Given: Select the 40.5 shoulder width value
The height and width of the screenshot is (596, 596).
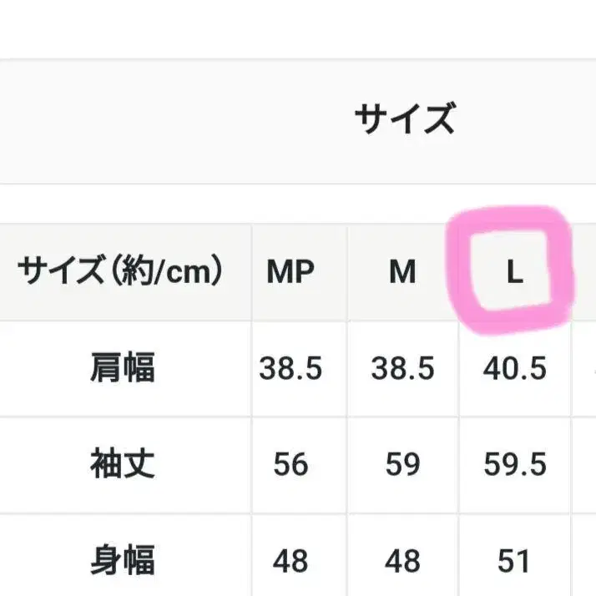Looking at the screenshot, I should pyautogui.click(x=514, y=368).
